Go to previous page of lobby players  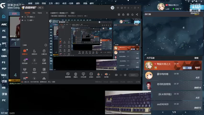(163, 112)
